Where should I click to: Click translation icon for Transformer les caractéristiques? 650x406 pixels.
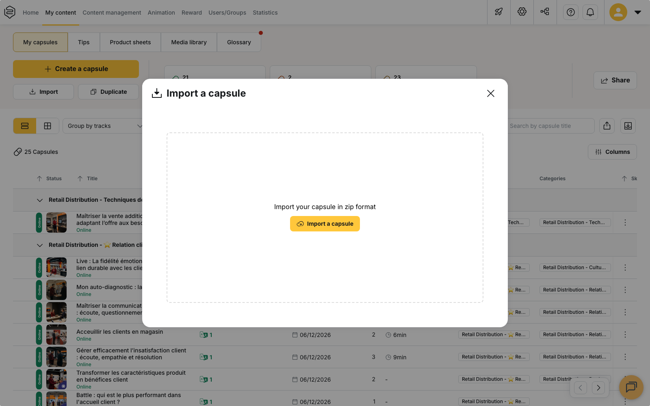(x=204, y=380)
